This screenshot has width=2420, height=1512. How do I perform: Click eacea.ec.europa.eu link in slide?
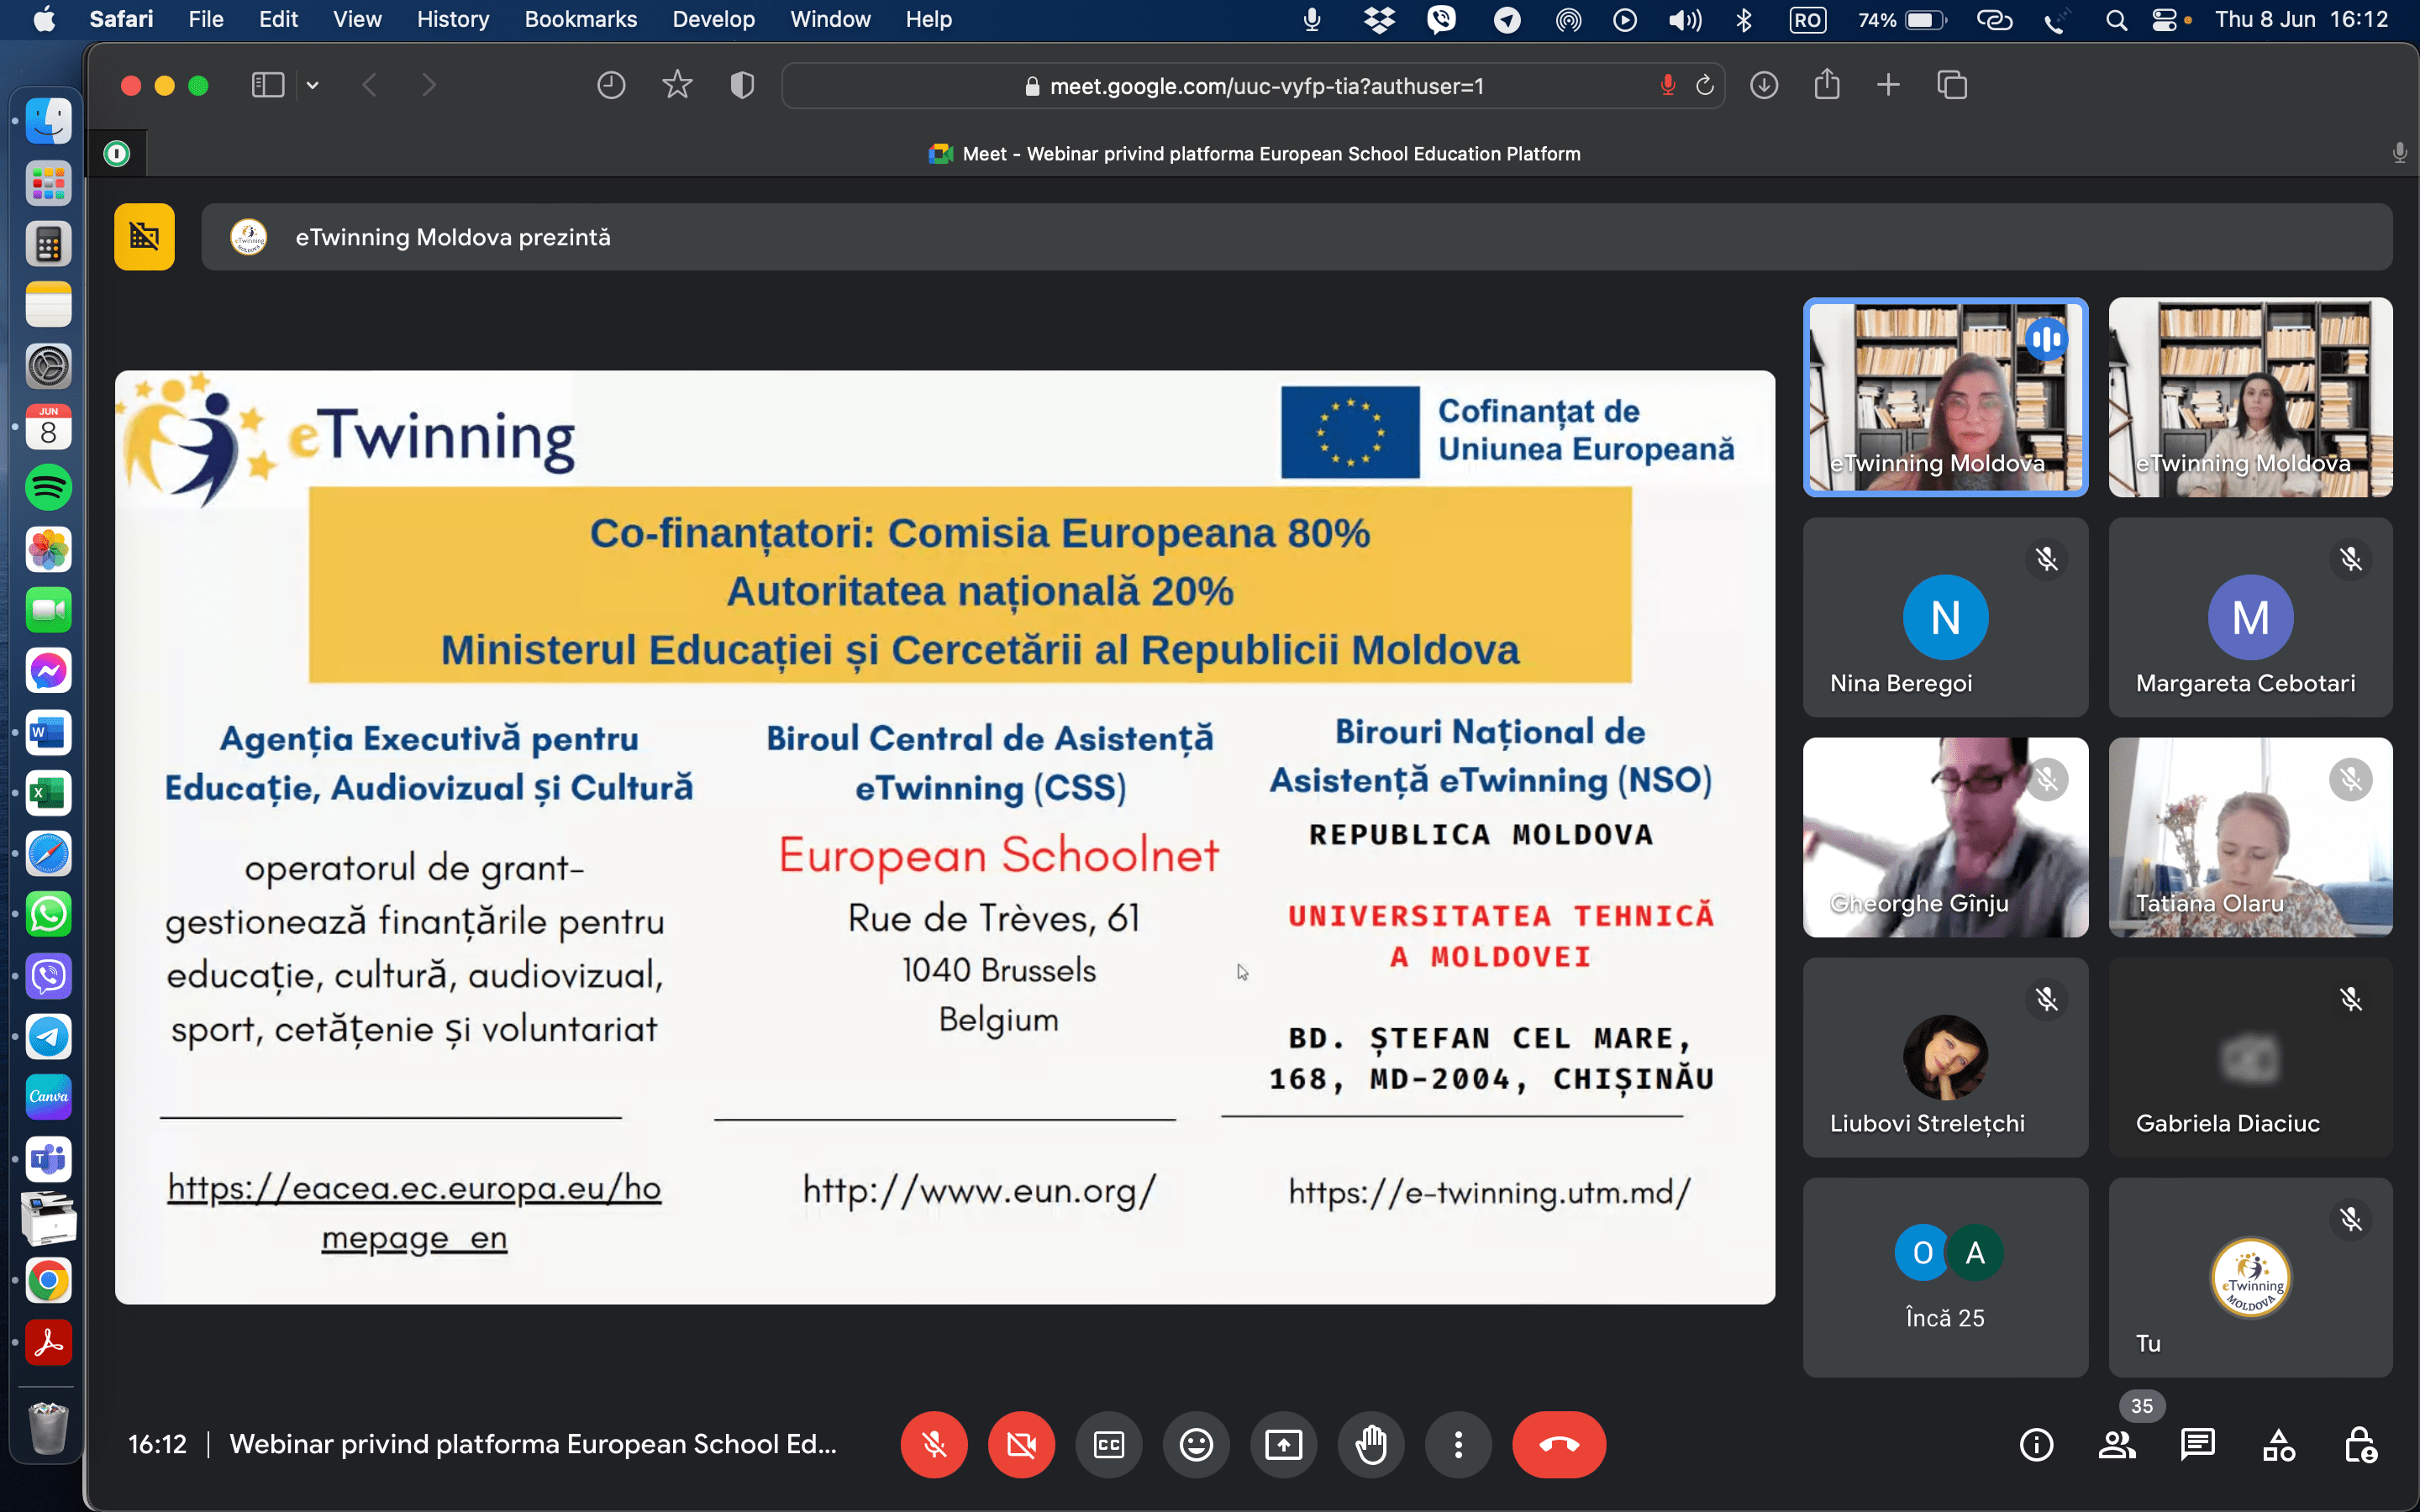click(414, 1212)
